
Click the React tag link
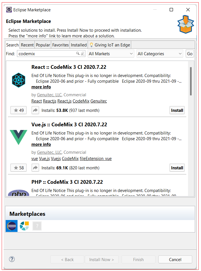click(x=36, y=101)
